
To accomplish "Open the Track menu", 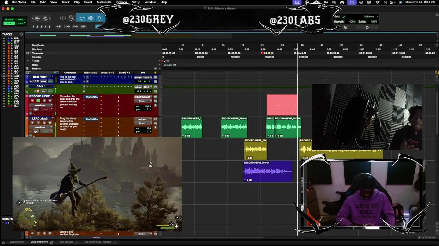I will pyautogui.click(x=66, y=2).
